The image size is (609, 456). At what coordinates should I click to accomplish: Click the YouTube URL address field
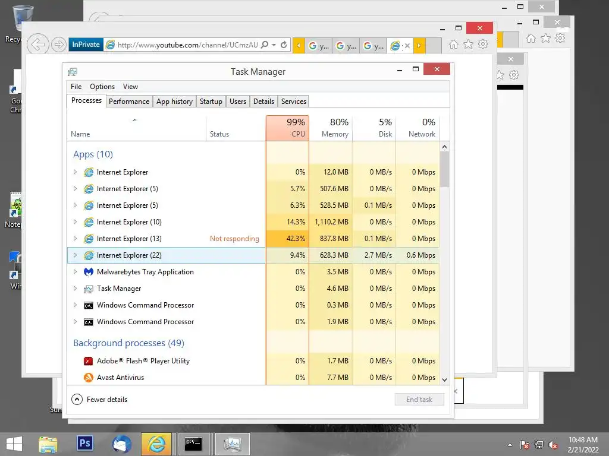[x=187, y=45]
